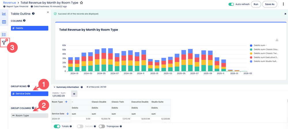Open the filters funnel icon
This screenshot has height=129, width=288.
(4, 43)
